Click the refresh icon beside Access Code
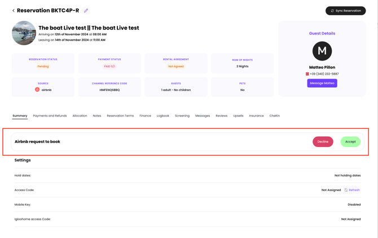The image size is (378, 238). [346, 190]
